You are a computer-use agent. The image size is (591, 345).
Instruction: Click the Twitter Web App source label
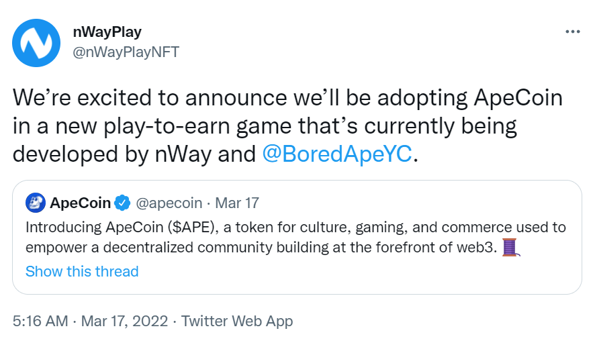pyautogui.click(x=237, y=321)
